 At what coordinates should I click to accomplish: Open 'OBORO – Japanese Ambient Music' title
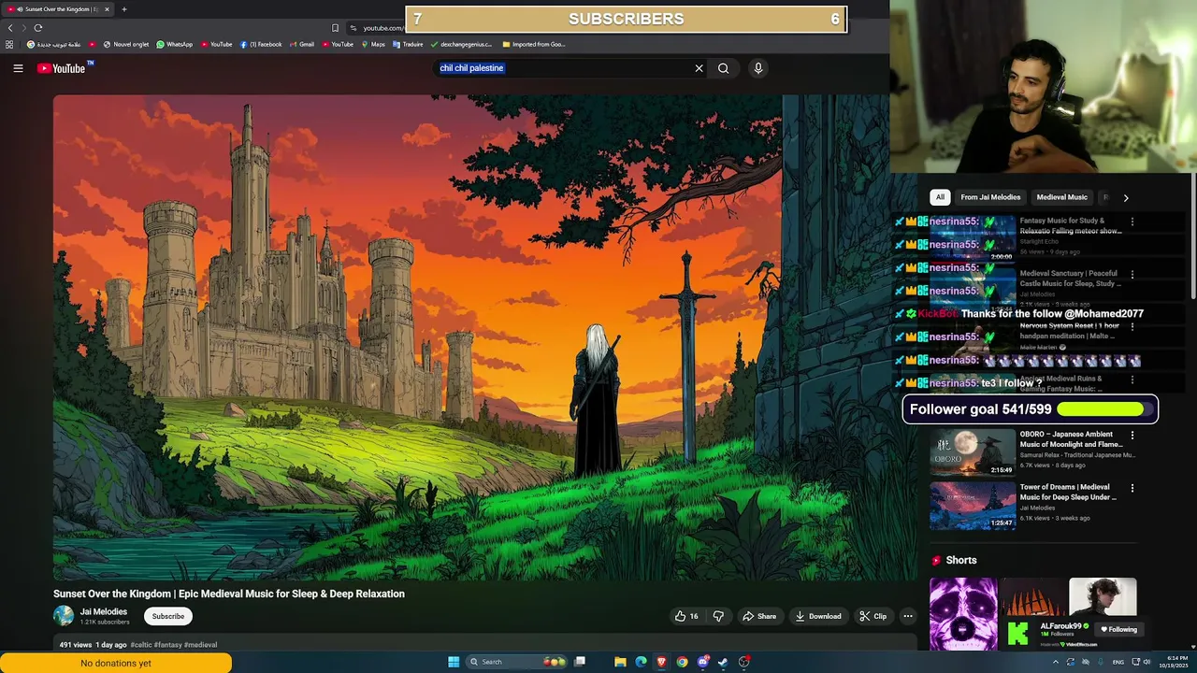click(x=1071, y=439)
